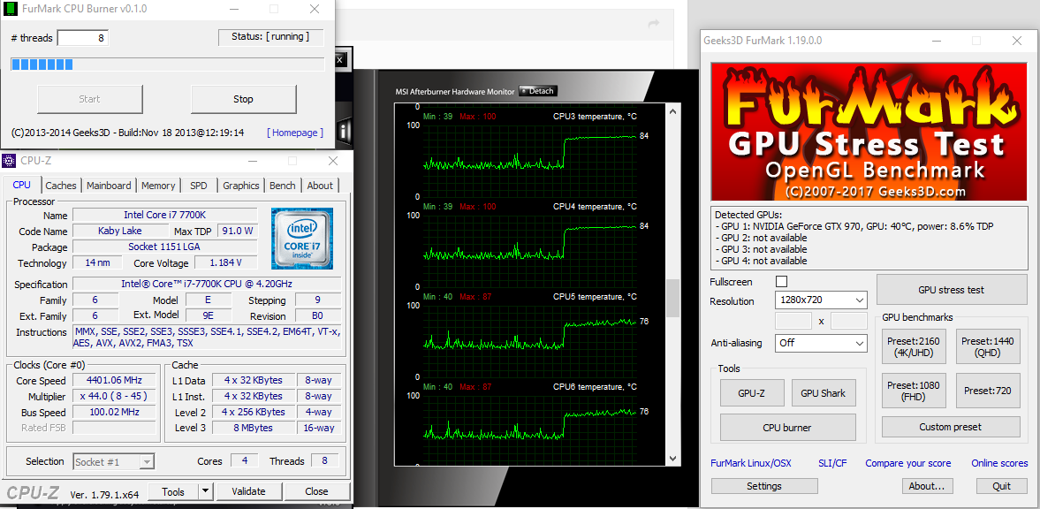The image size is (1040, 509).
Task: Click the Intel Core i7 7700K name field
Action: pyautogui.click(x=164, y=215)
